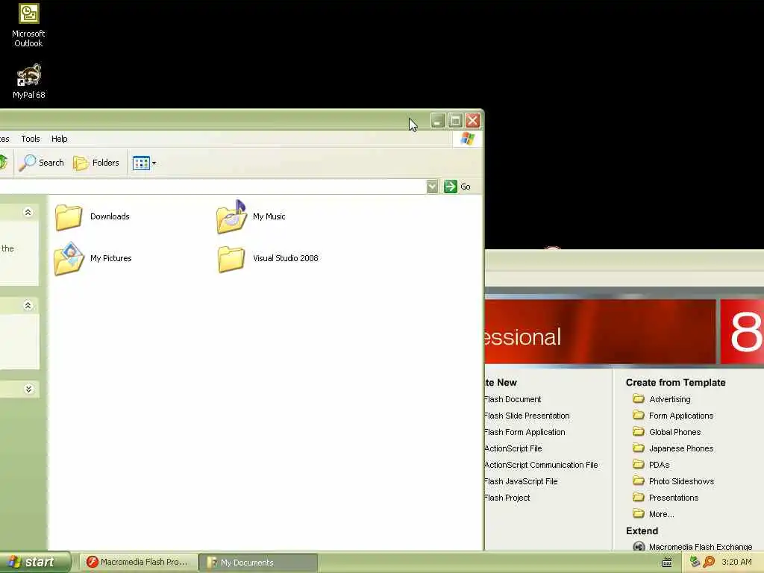This screenshot has width=764, height=573.
Task: Click the orange magnifier tray icon
Action: pos(709,562)
